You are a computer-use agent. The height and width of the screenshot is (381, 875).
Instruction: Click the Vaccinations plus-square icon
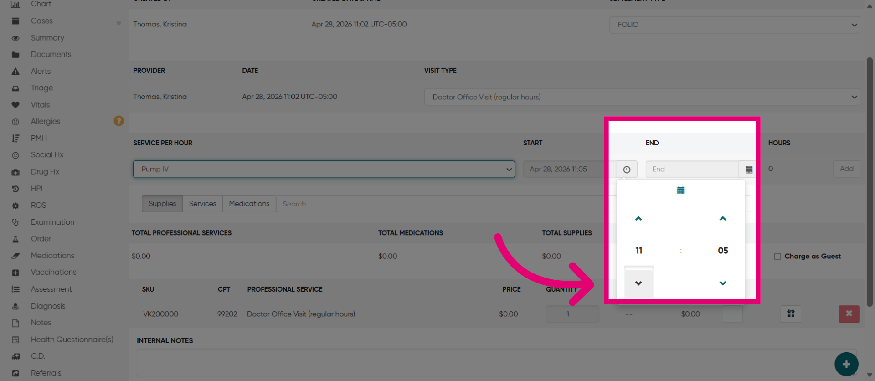(x=15, y=273)
